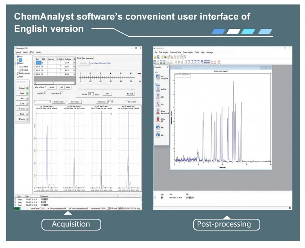Select the Baseline integration tool
This screenshot has width=305, height=248.
pos(158,89)
